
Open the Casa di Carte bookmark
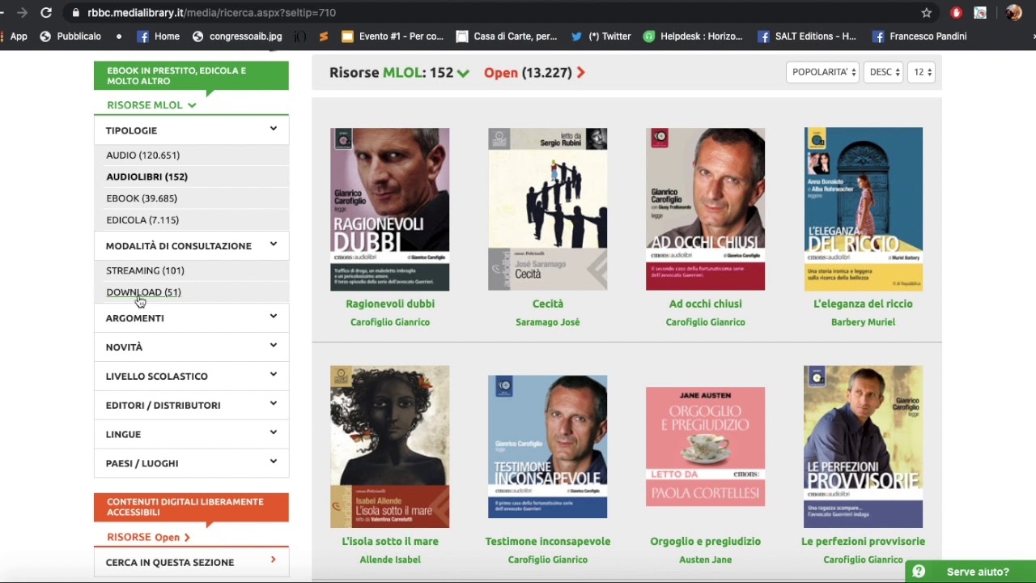click(507, 36)
